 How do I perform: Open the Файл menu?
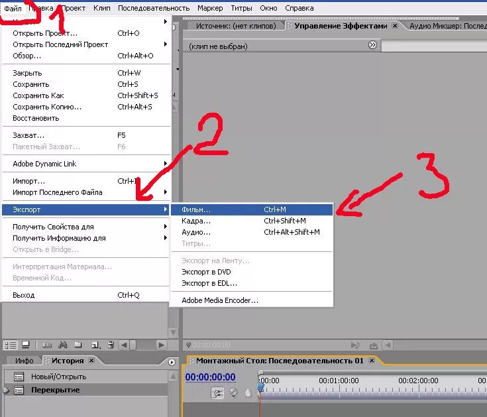(x=13, y=8)
